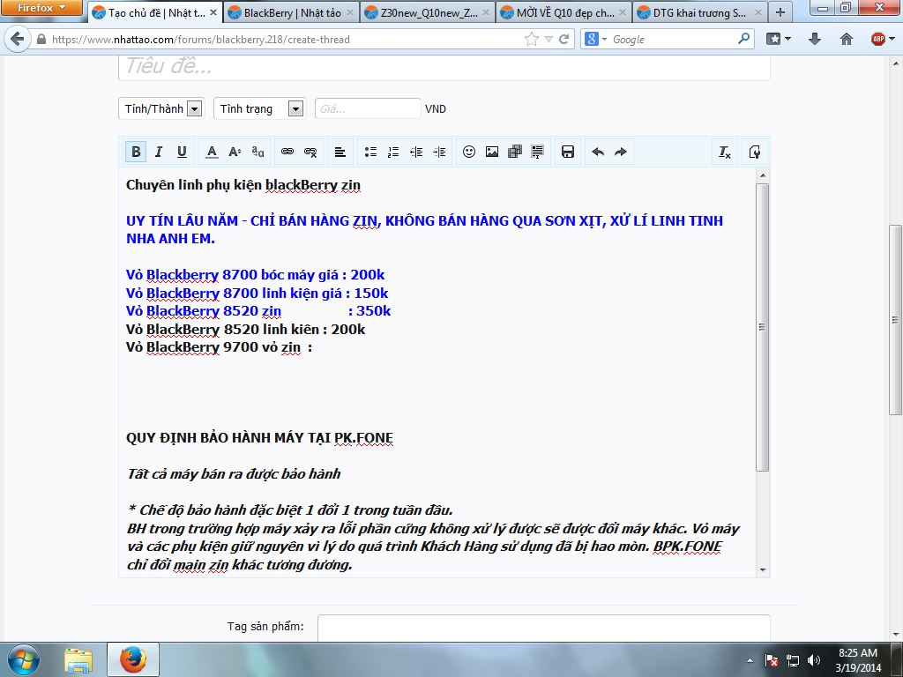Click the nhattao.com address bar

285,39
